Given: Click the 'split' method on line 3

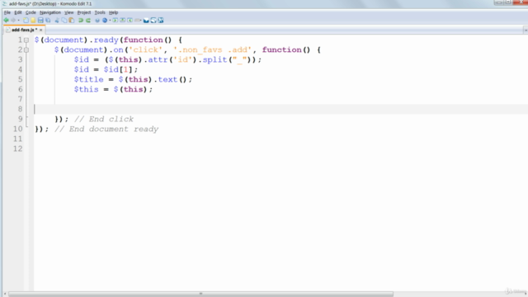Looking at the screenshot, I should coord(214,59).
